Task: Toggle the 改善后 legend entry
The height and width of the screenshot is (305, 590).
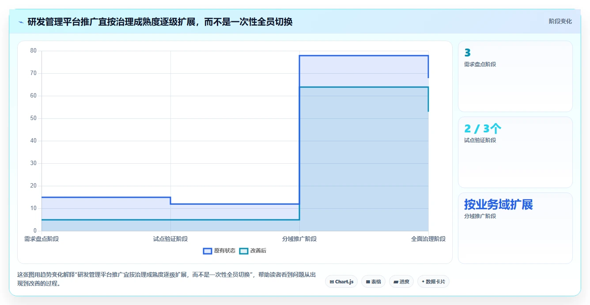Action: [x=253, y=251]
